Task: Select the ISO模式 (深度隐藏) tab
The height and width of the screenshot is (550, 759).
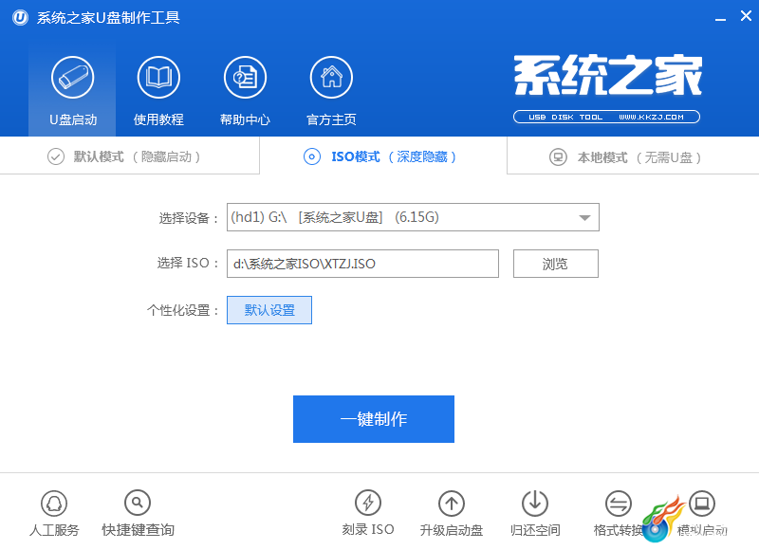Action: coord(383,156)
